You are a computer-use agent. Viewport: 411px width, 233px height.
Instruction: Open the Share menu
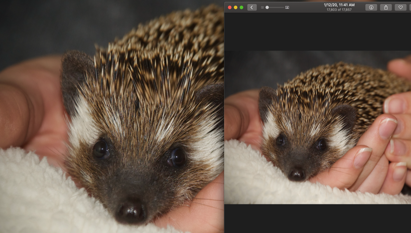[386, 7]
